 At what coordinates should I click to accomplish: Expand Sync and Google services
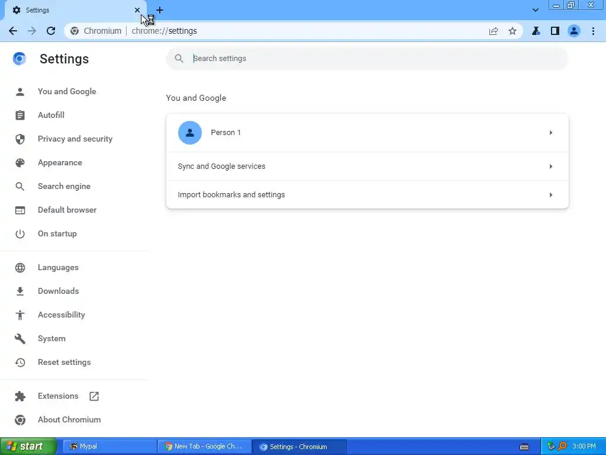(x=367, y=166)
